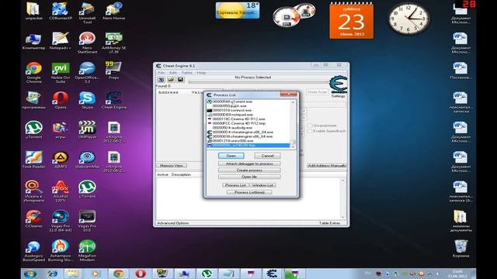Click Window List button
The height and width of the screenshot is (279, 497).
tap(262, 185)
